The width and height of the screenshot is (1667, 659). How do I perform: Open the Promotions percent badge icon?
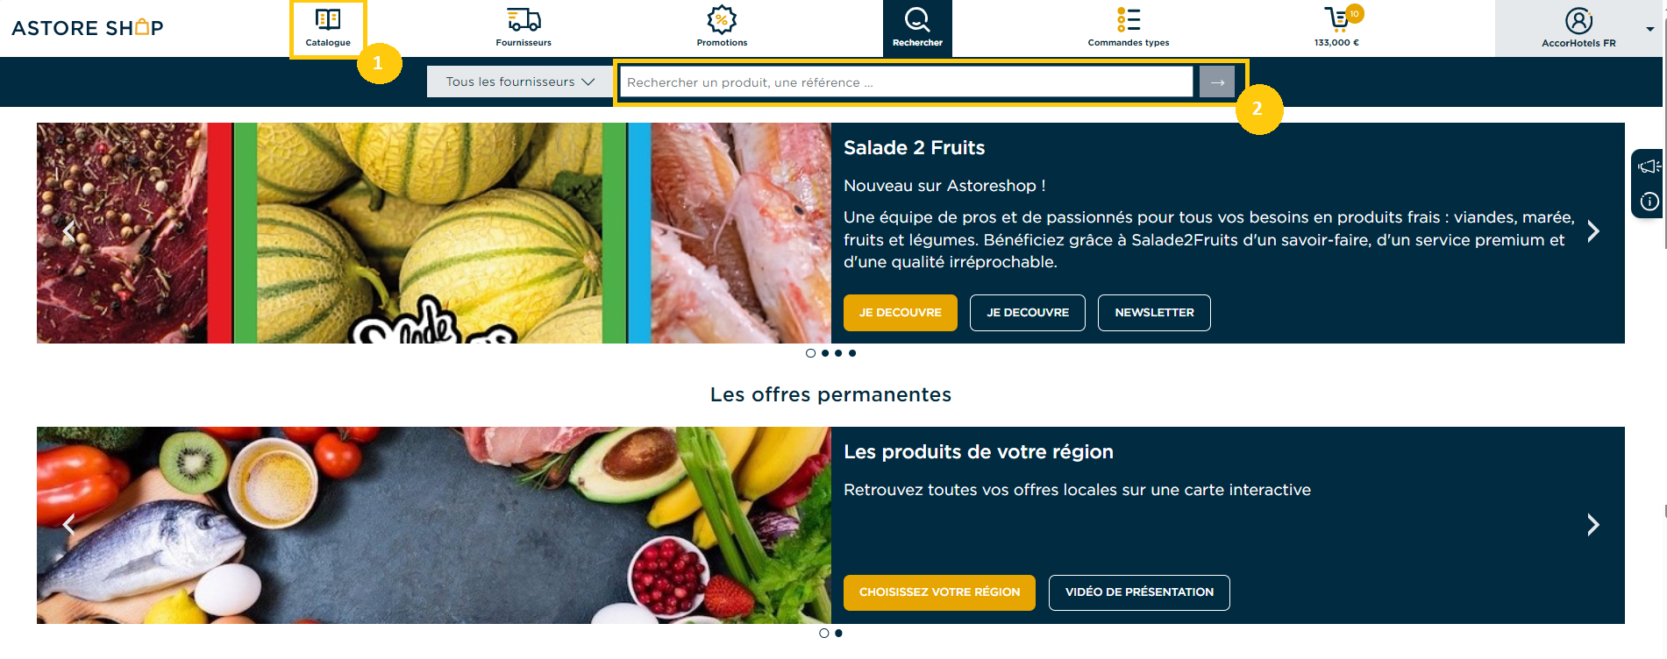point(722,19)
